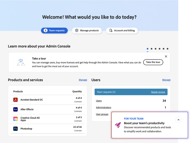The image size is (190, 143).
Task: Open the User groups link
Action: 102,114
